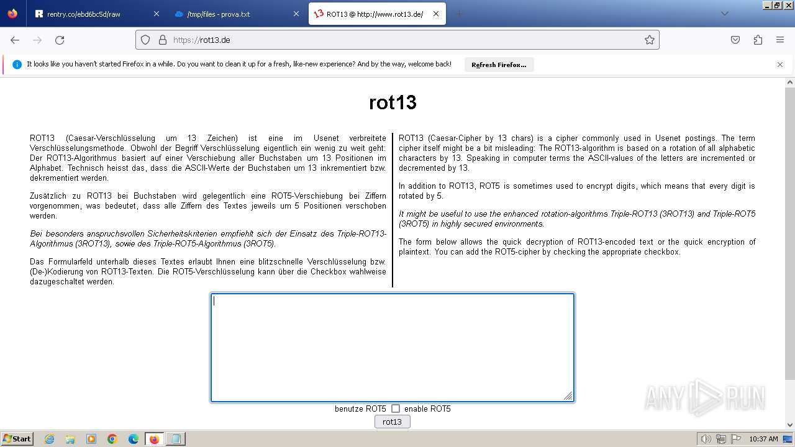Minimize the Firefox window
The width and height of the screenshot is (795, 447).
(767, 5)
